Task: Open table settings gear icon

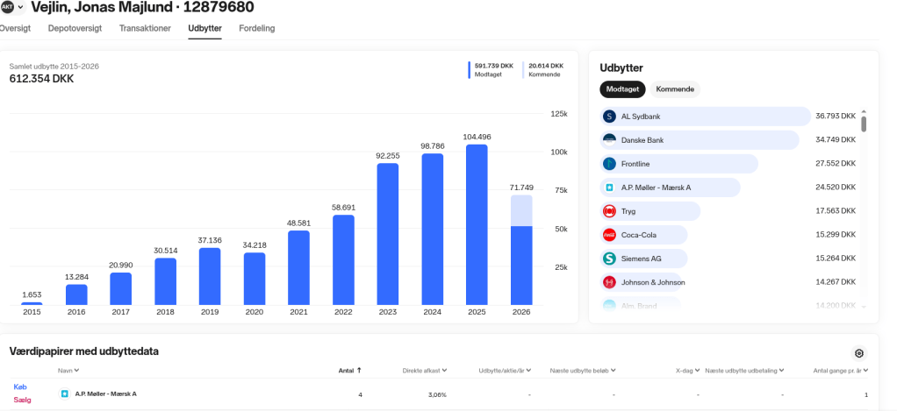Action: 859,353
